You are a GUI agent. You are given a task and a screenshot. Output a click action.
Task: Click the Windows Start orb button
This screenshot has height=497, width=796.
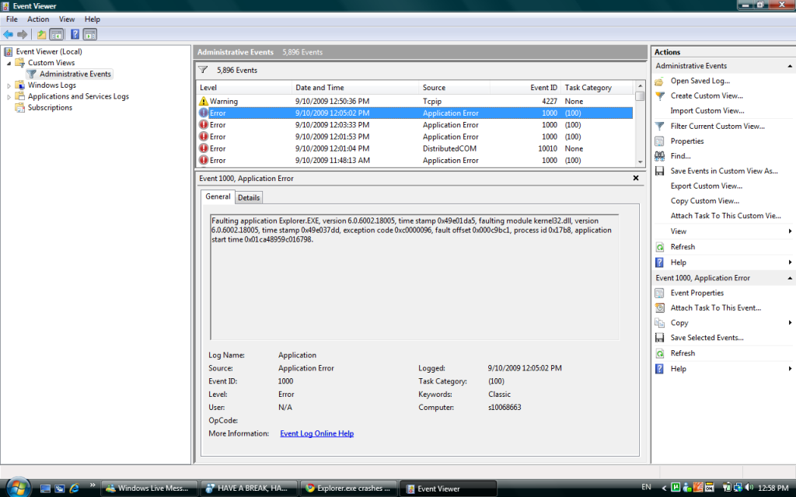click(17, 487)
